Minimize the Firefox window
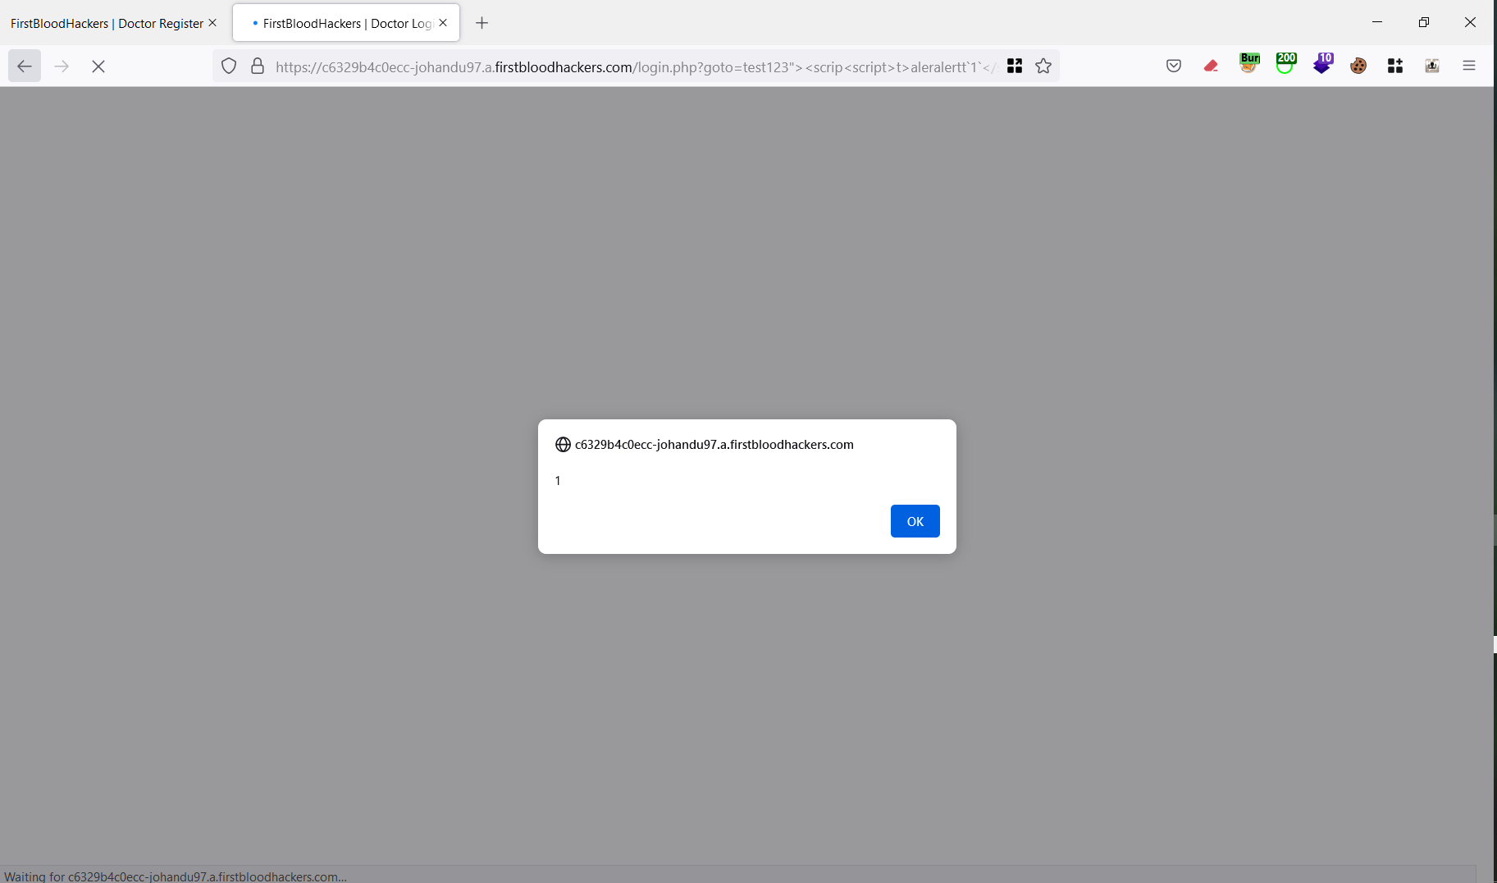This screenshot has width=1497, height=883. pyautogui.click(x=1377, y=22)
